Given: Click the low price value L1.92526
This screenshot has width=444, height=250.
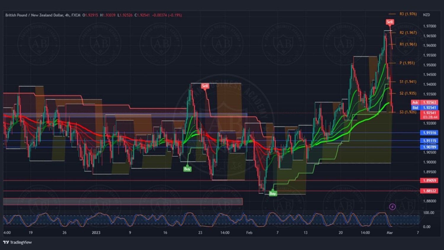Looking at the screenshot, I should (125, 15).
